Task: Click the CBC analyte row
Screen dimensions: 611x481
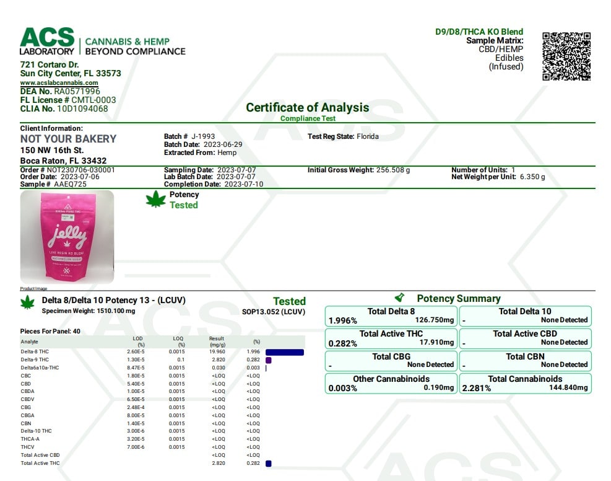Action: point(162,376)
